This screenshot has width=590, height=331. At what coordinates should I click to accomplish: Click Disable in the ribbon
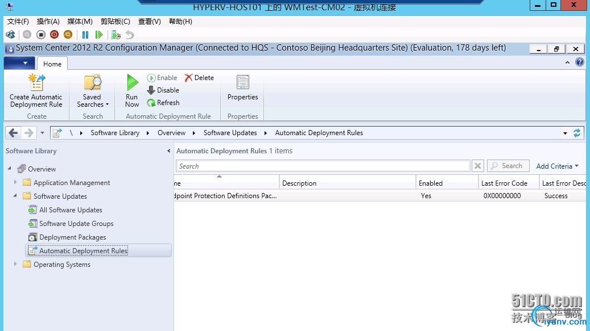(163, 90)
